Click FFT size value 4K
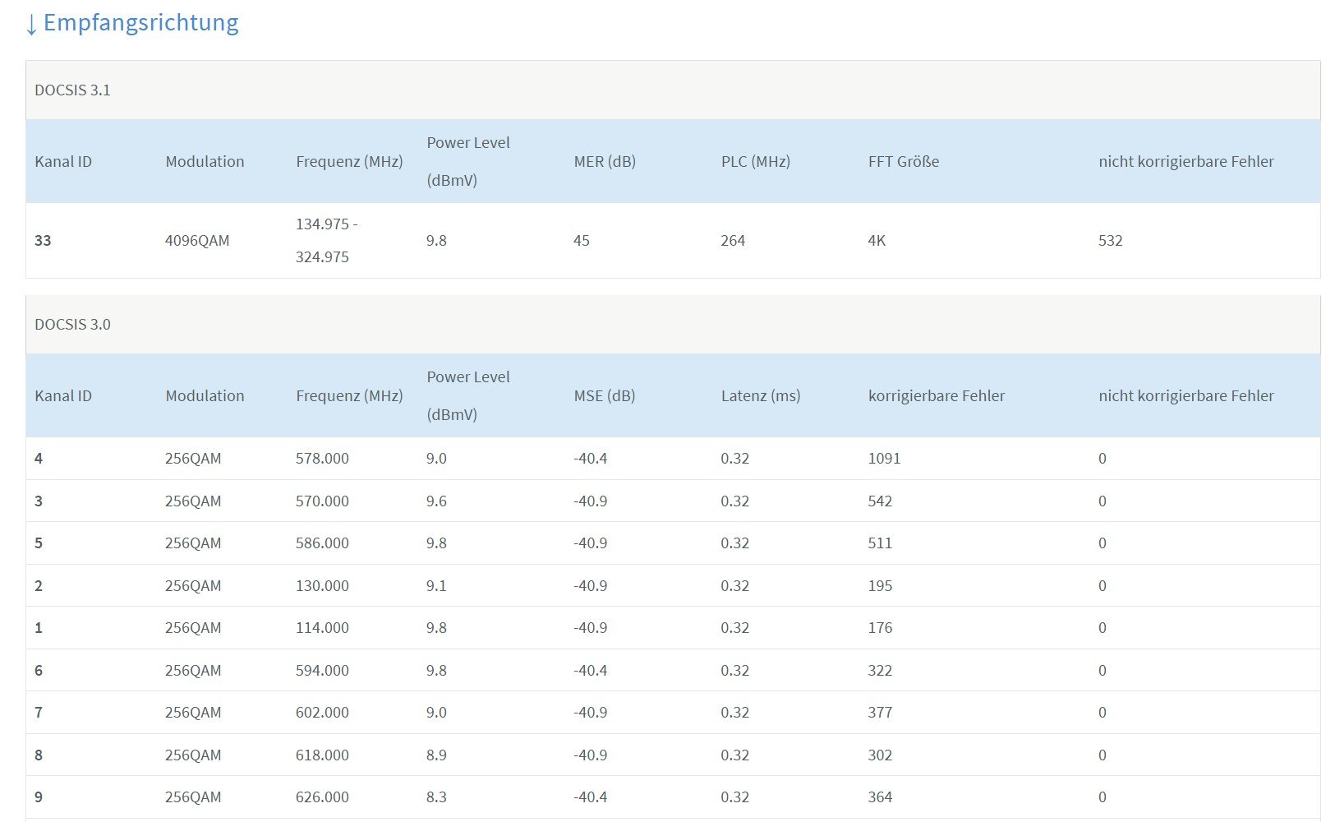This screenshot has width=1335, height=822. click(x=877, y=241)
